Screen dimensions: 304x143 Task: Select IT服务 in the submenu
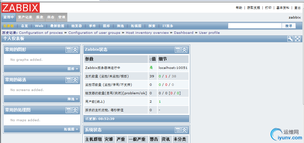pos(168,26)
